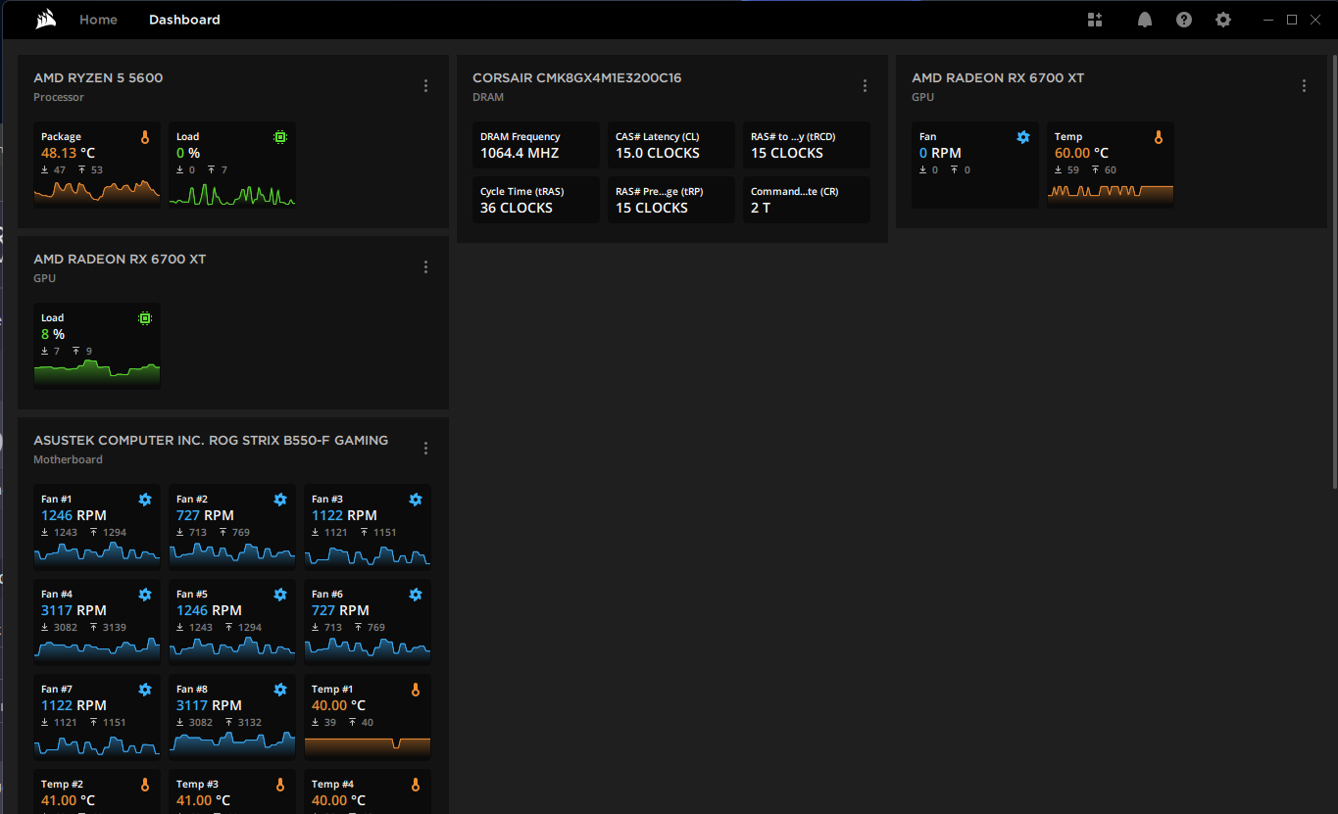1338x814 pixels.
Task: Click the Fan #2 727 RPM reading
Action: (x=205, y=516)
